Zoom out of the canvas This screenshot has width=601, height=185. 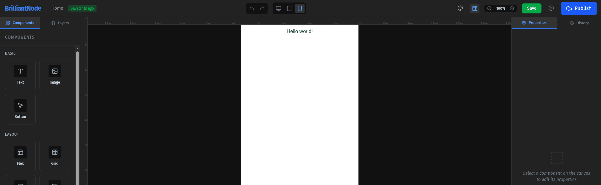[489, 8]
